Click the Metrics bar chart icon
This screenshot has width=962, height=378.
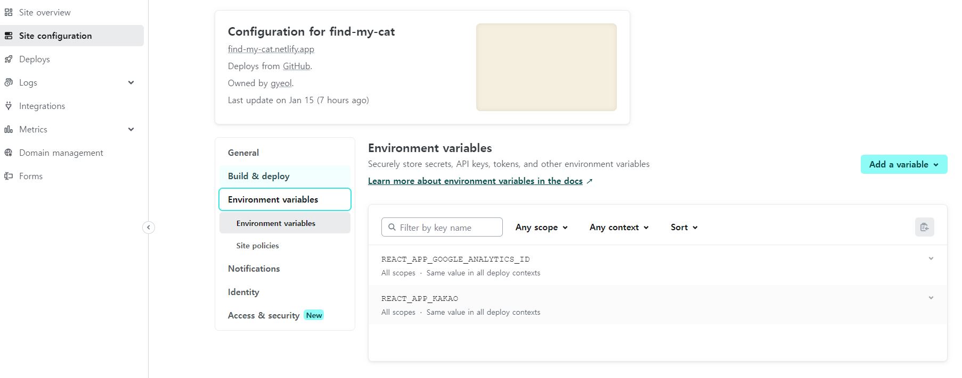pyautogui.click(x=9, y=129)
